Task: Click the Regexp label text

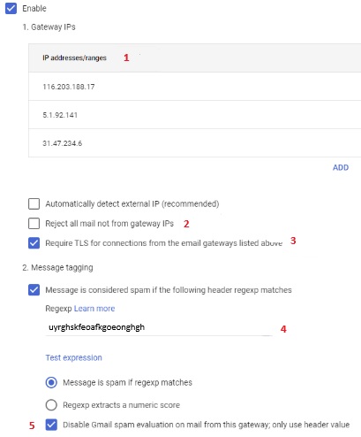Action: [58, 309]
